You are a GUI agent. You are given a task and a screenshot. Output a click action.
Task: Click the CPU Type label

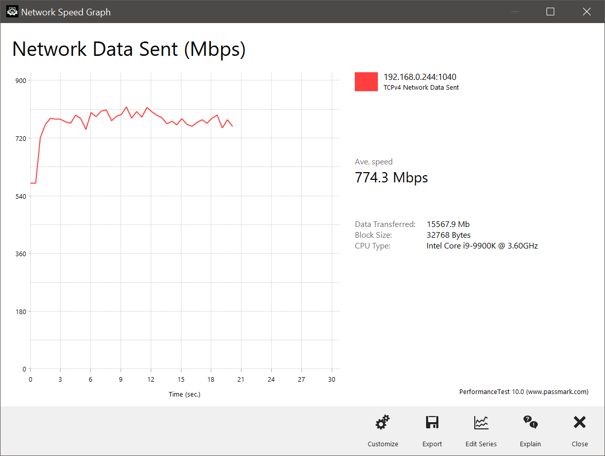372,246
